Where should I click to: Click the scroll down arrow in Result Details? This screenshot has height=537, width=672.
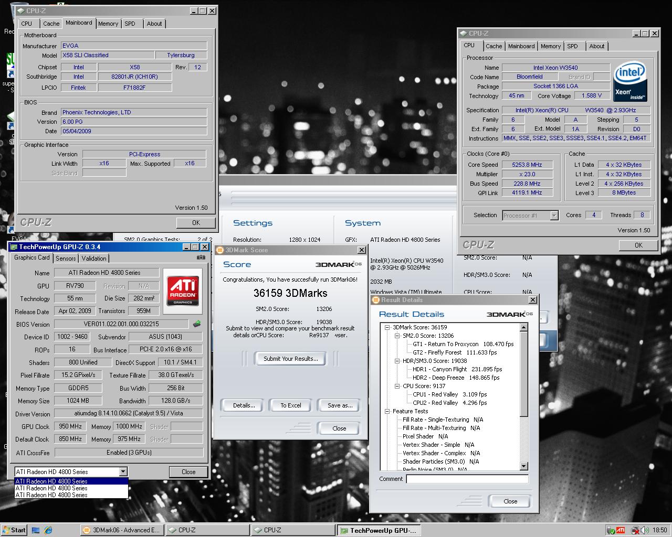(523, 466)
